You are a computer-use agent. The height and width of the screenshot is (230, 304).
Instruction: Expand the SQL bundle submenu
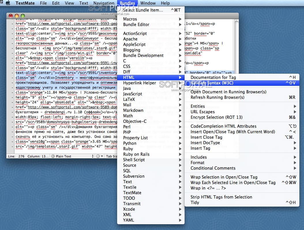click(x=151, y=171)
